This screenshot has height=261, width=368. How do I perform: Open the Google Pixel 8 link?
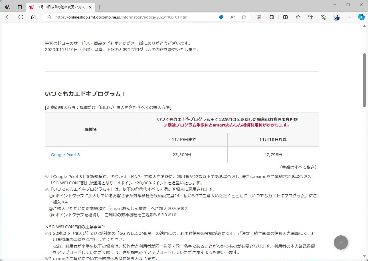[65, 155]
